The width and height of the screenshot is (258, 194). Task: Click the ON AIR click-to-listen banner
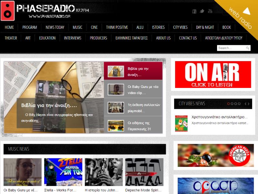click(x=213, y=75)
